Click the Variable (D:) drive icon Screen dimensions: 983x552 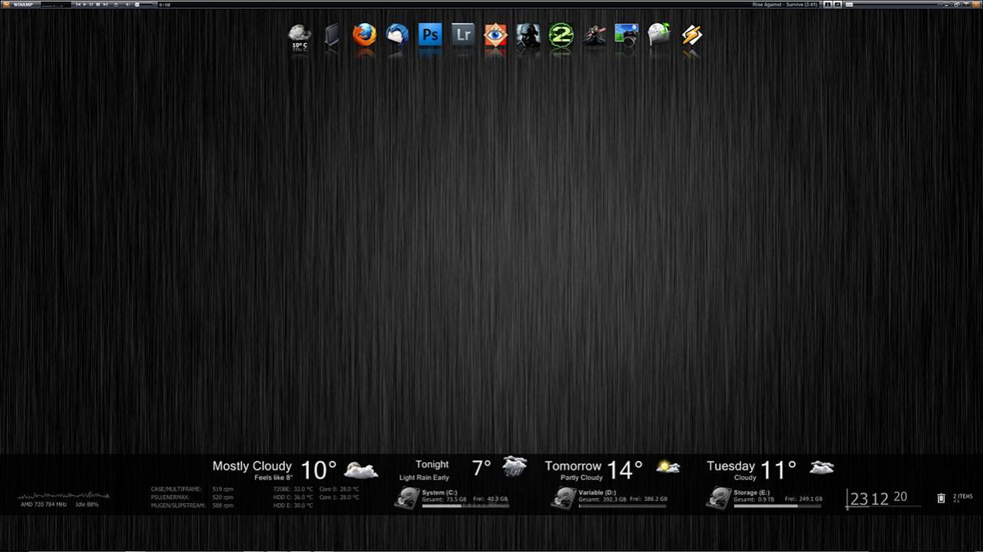tap(564, 498)
